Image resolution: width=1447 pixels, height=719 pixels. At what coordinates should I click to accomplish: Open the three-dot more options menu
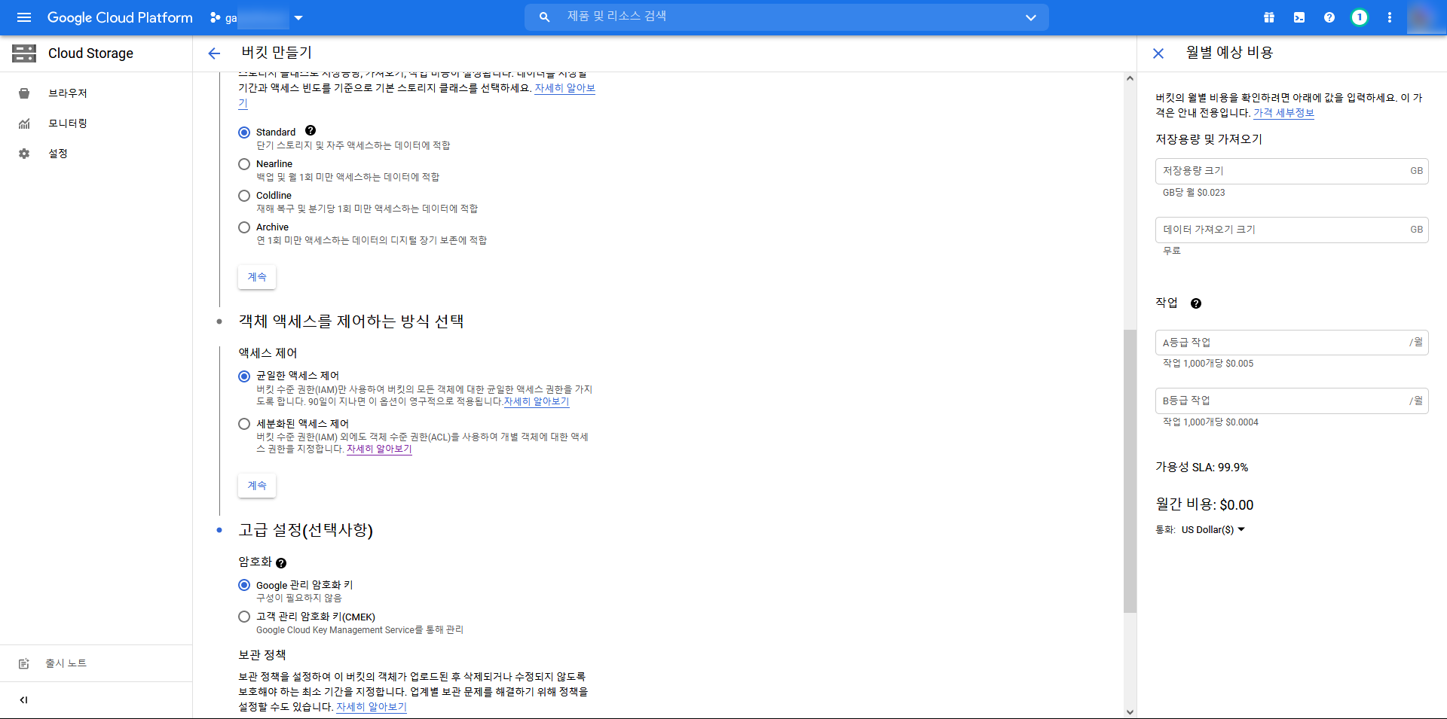(1390, 17)
